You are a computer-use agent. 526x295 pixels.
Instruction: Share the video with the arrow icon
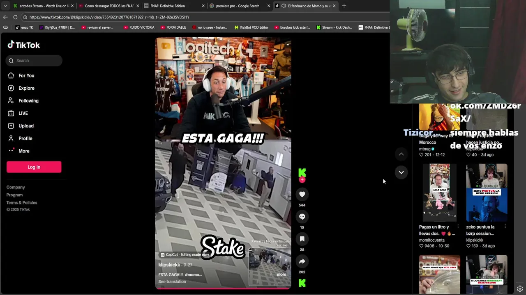coord(302,261)
